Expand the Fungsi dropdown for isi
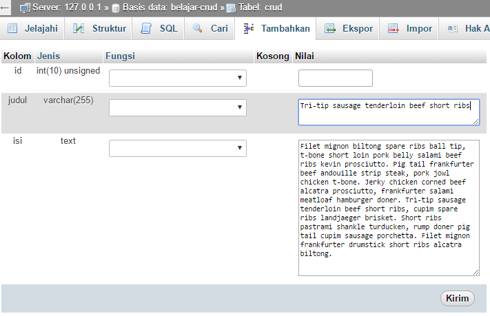The image size is (490, 316). (177, 149)
